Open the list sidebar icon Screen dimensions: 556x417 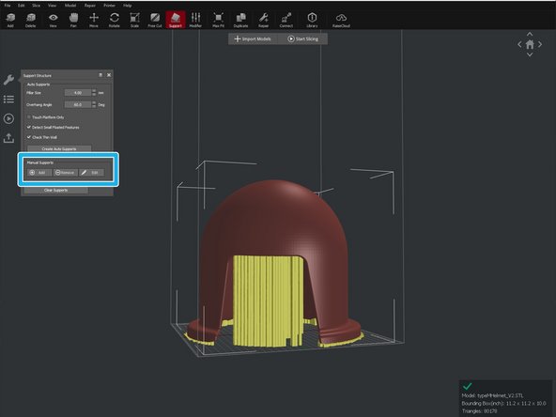click(x=8, y=100)
